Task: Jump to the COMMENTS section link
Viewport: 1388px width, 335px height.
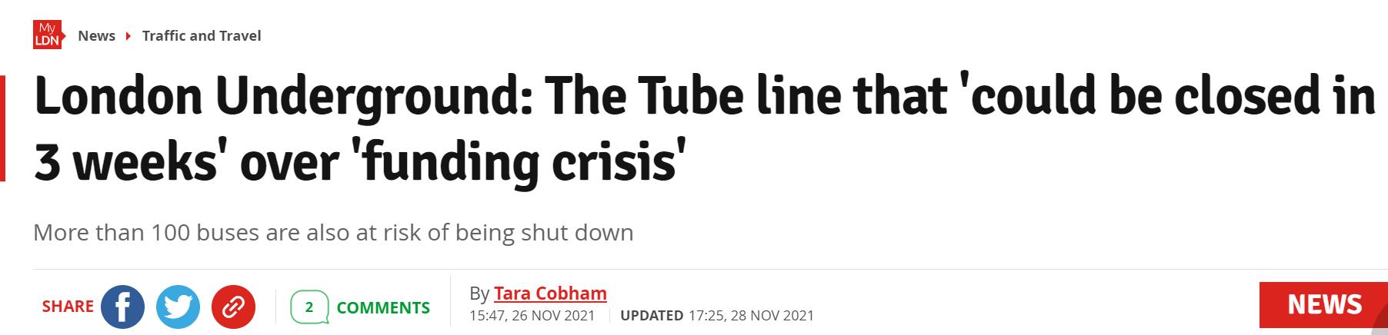Action: point(383,307)
